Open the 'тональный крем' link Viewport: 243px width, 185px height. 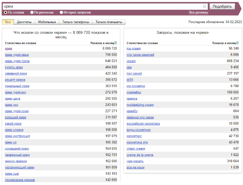click(17, 86)
